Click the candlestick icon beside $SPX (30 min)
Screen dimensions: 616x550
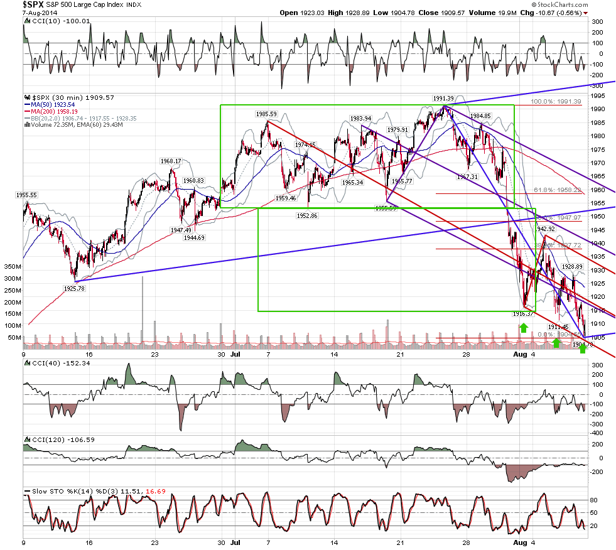click(28, 97)
